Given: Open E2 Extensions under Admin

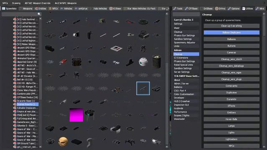Looking at the screenshot, I should point(181,58).
